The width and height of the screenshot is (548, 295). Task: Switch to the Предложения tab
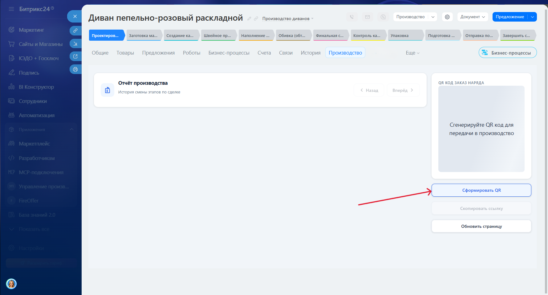click(158, 53)
